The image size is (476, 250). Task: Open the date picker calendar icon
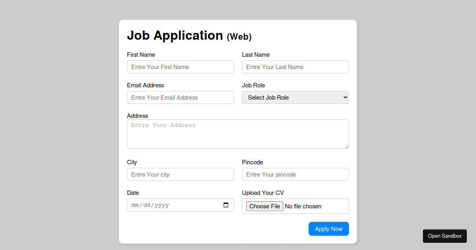(x=226, y=205)
